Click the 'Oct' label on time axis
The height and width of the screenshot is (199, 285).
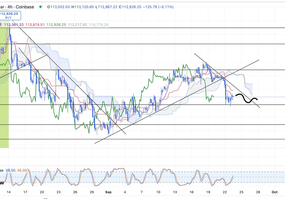[274, 192]
